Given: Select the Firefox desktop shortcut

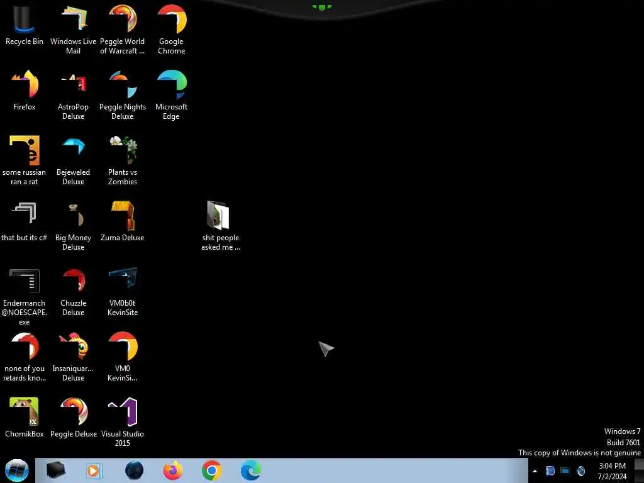Looking at the screenshot, I should [25, 91].
